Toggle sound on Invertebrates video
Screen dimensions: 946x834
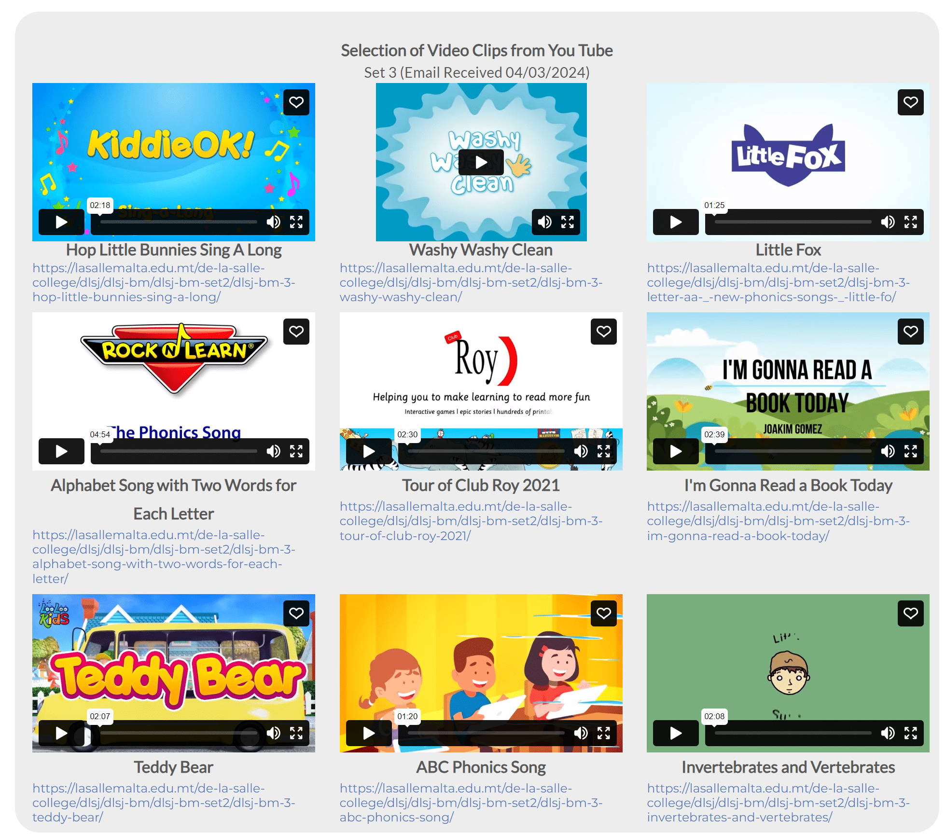coord(888,733)
